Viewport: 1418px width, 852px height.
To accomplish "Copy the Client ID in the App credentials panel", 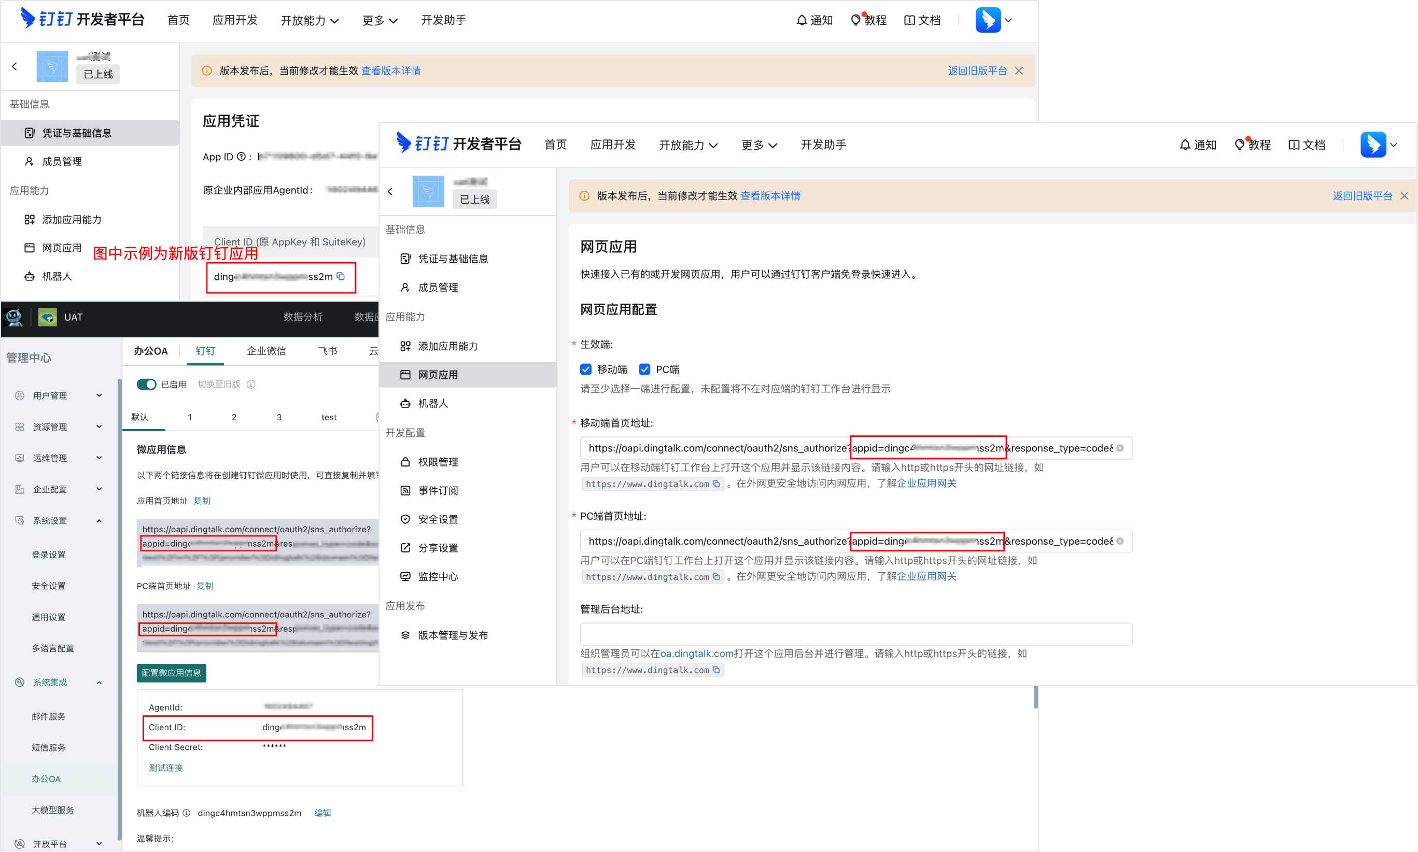I will tap(341, 277).
